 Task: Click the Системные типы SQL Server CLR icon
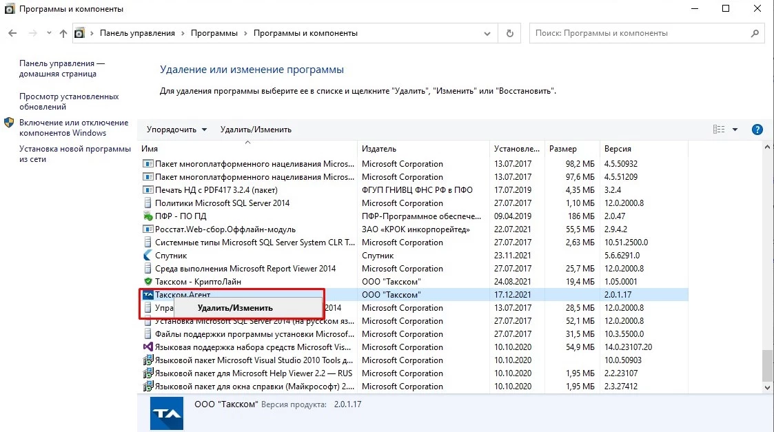tap(147, 243)
